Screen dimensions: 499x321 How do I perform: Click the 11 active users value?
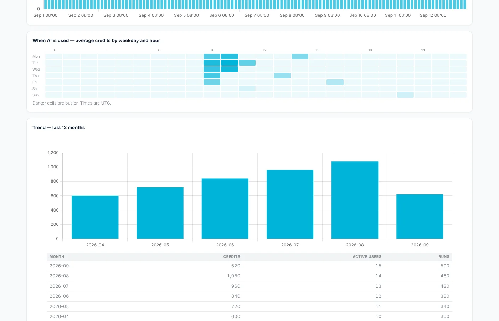[x=378, y=307]
